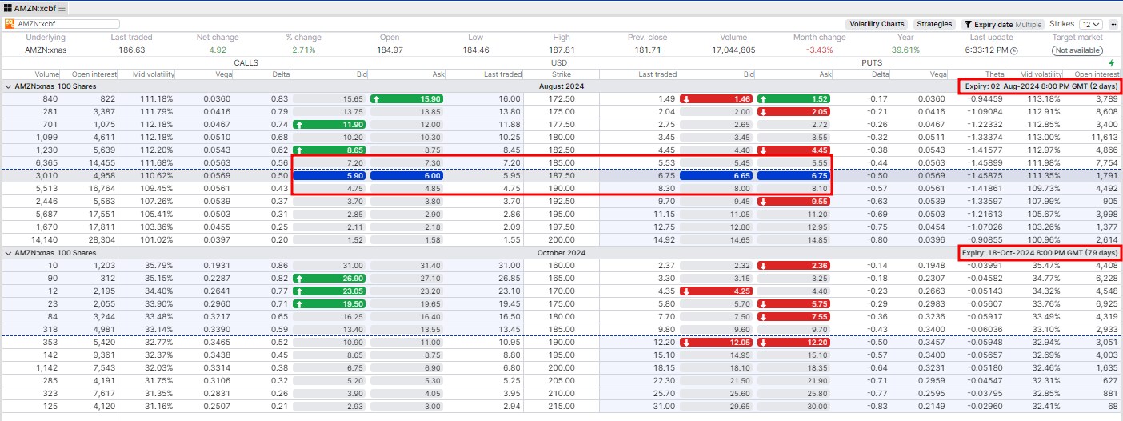Open Volatility Charts
The width and height of the screenshot is (1123, 421).
click(877, 24)
